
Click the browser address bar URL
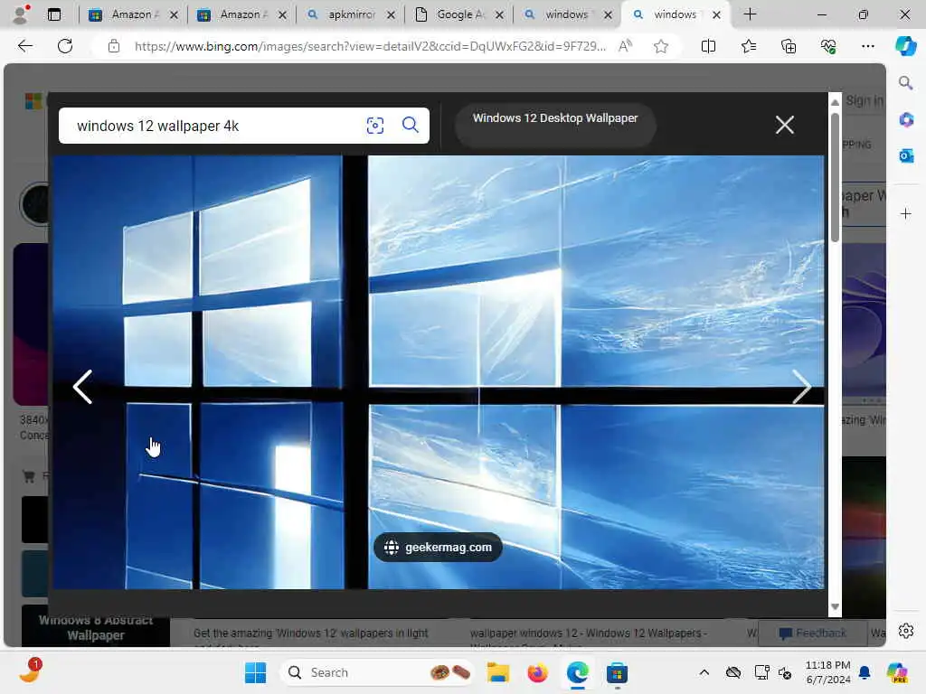click(370, 46)
